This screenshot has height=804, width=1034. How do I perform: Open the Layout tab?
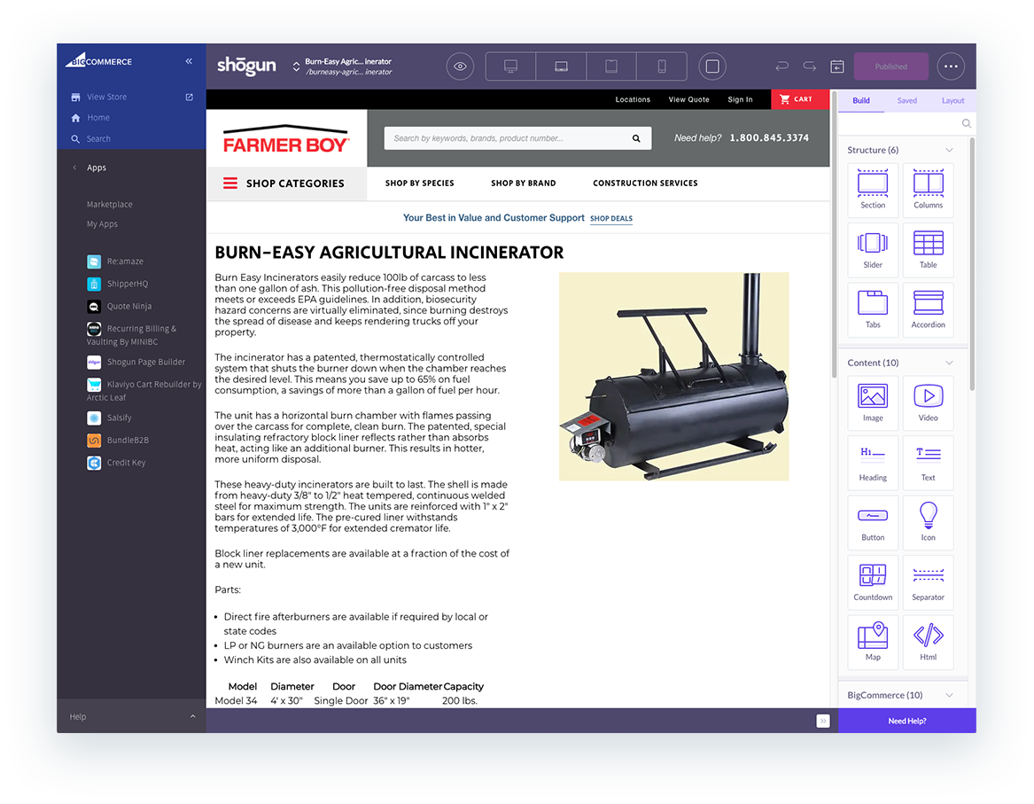[x=952, y=100]
